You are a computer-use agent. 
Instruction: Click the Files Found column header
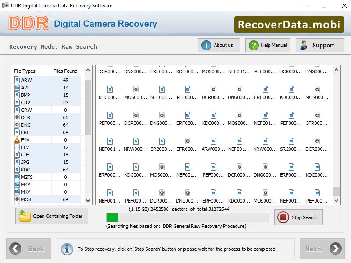point(65,71)
